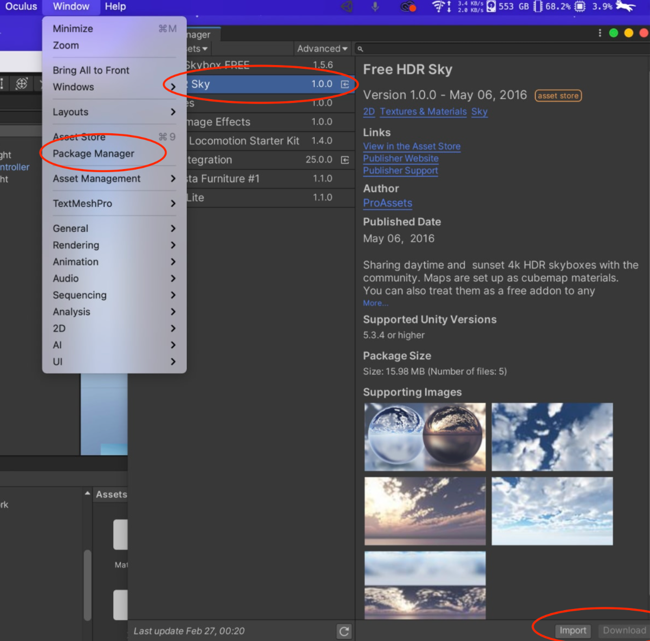Open the Publisher Support link

pos(400,171)
